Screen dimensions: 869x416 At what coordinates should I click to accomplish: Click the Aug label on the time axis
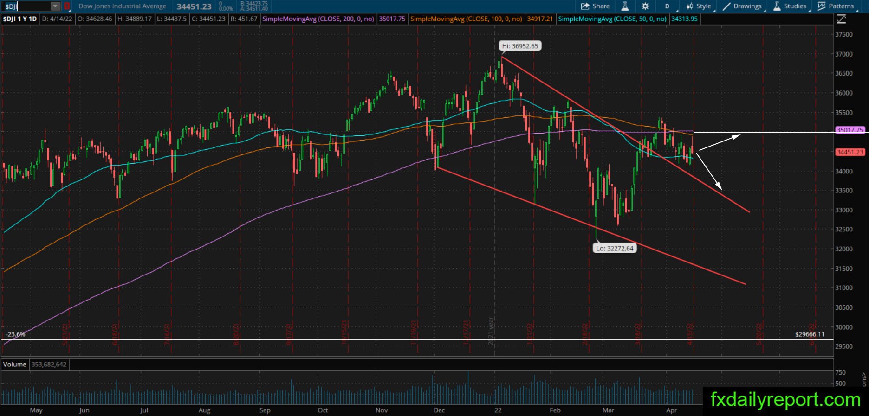pos(204,410)
